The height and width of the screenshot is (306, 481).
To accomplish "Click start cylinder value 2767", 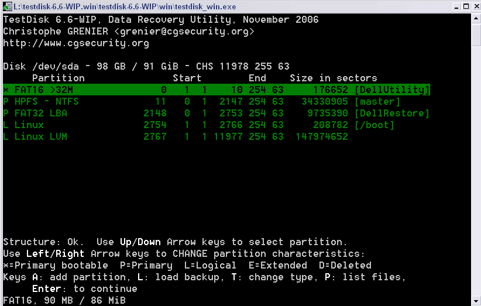I will click(x=155, y=136).
